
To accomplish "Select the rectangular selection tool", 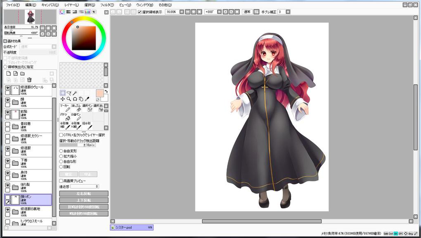I will [63, 93].
